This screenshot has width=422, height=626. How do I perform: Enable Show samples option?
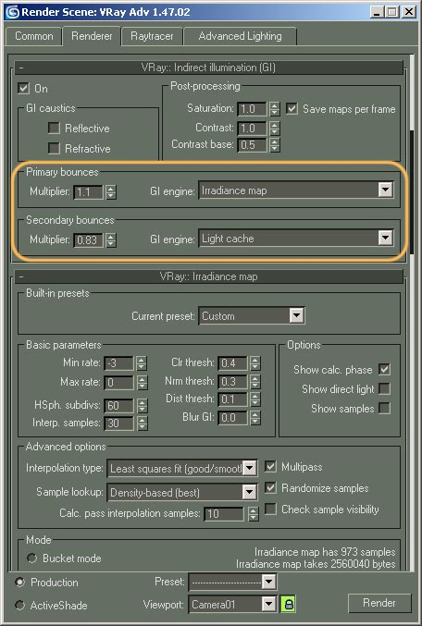point(384,408)
